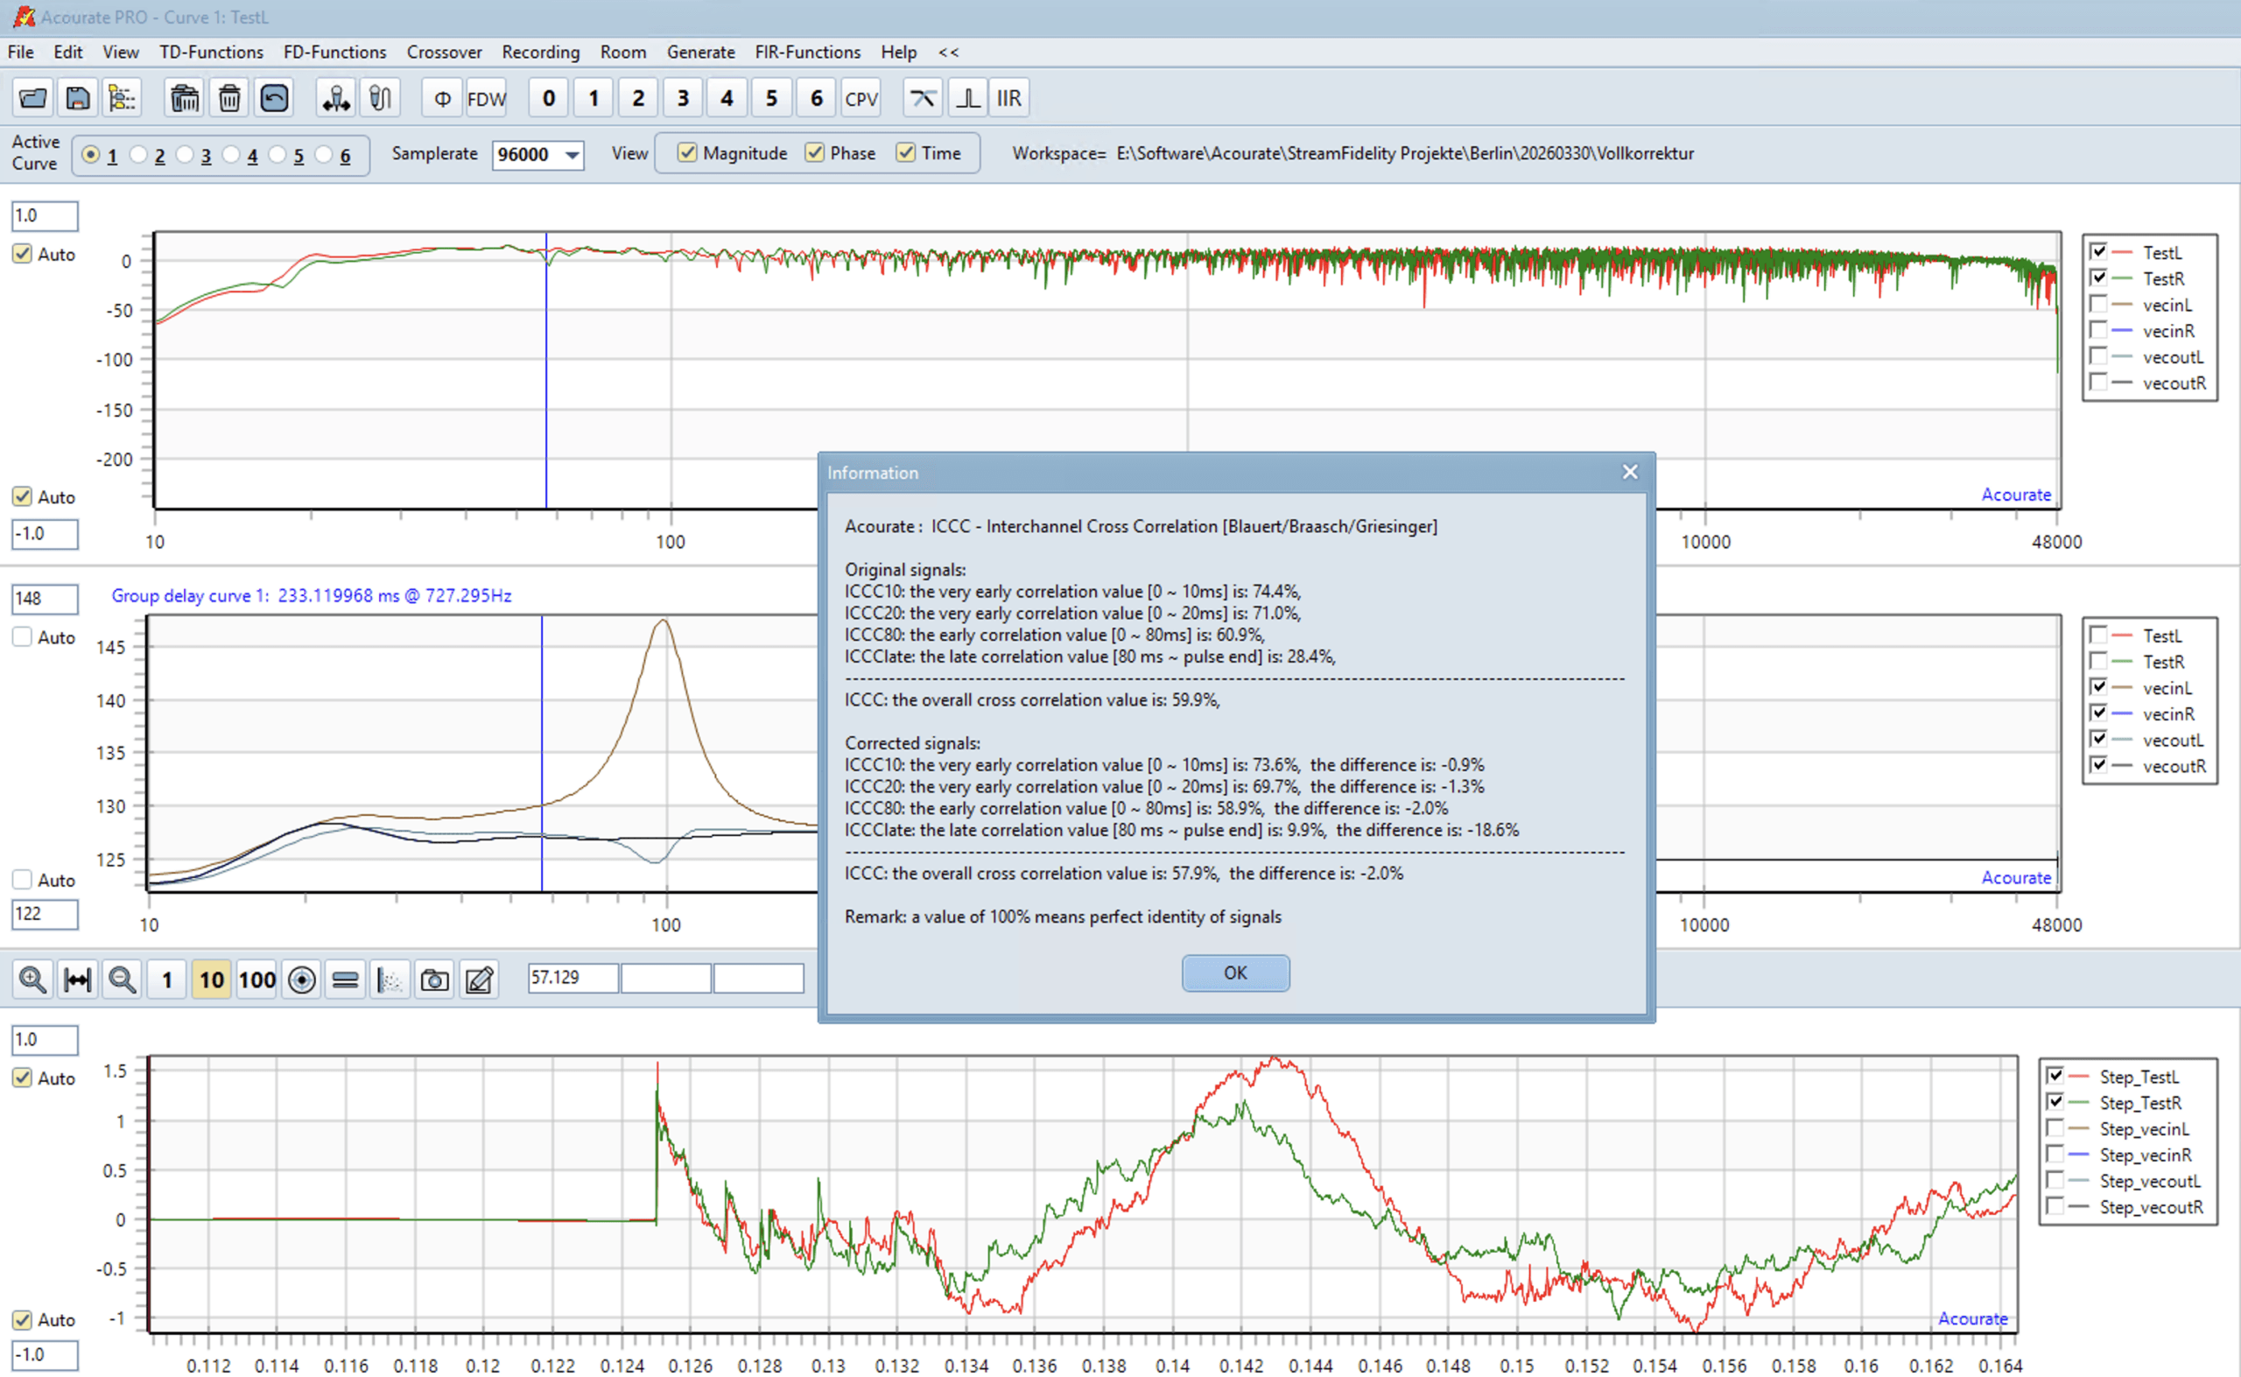Toggle Step_vecoutR checkbox in bottom legend
2241x1377 pixels.
tap(2055, 1206)
